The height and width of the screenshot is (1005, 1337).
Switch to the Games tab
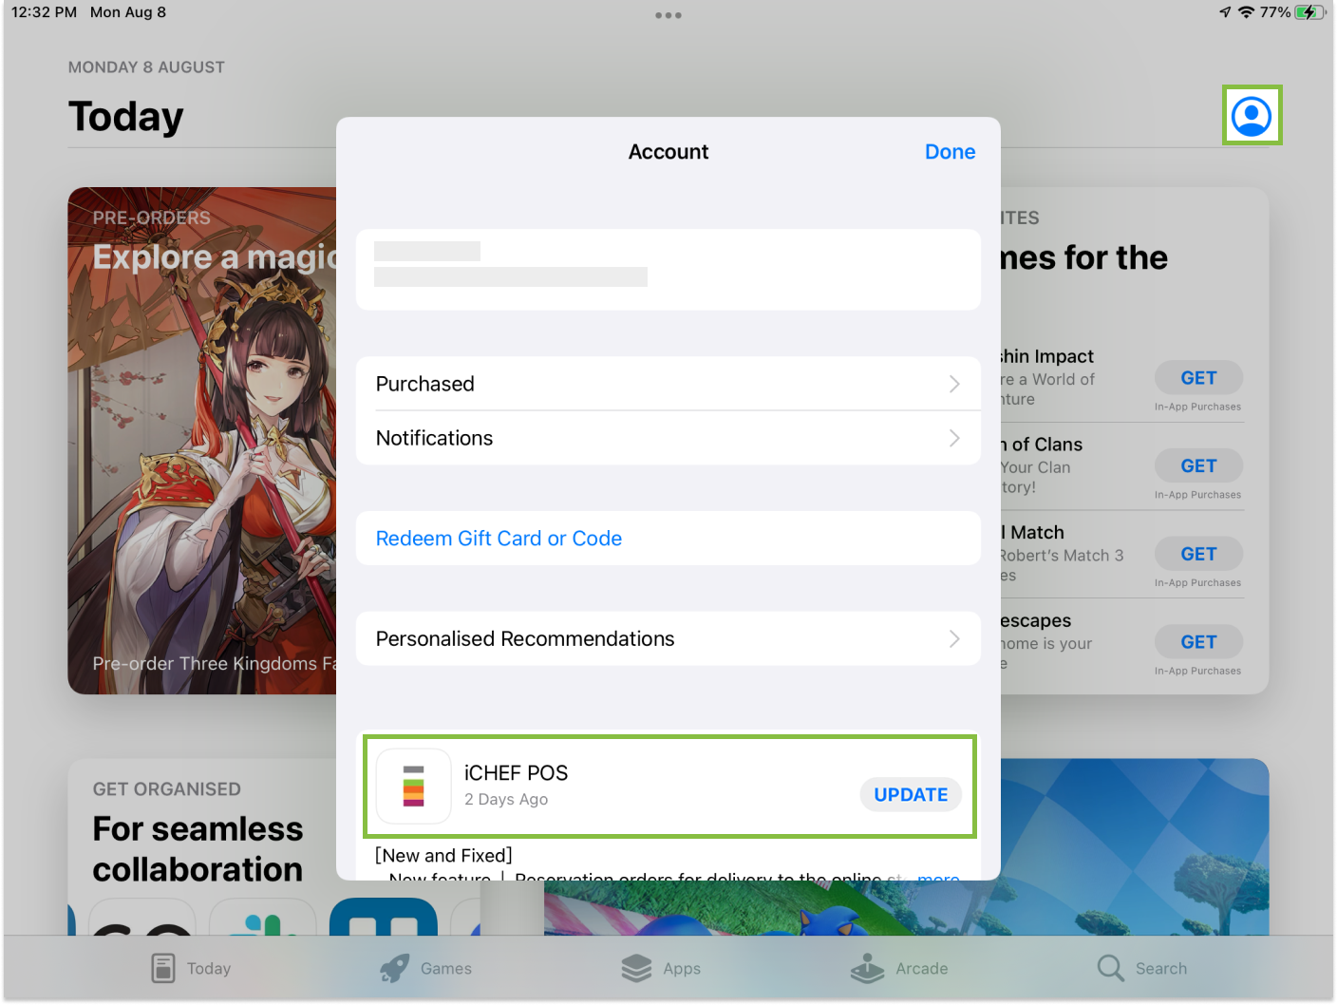(425, 968)
